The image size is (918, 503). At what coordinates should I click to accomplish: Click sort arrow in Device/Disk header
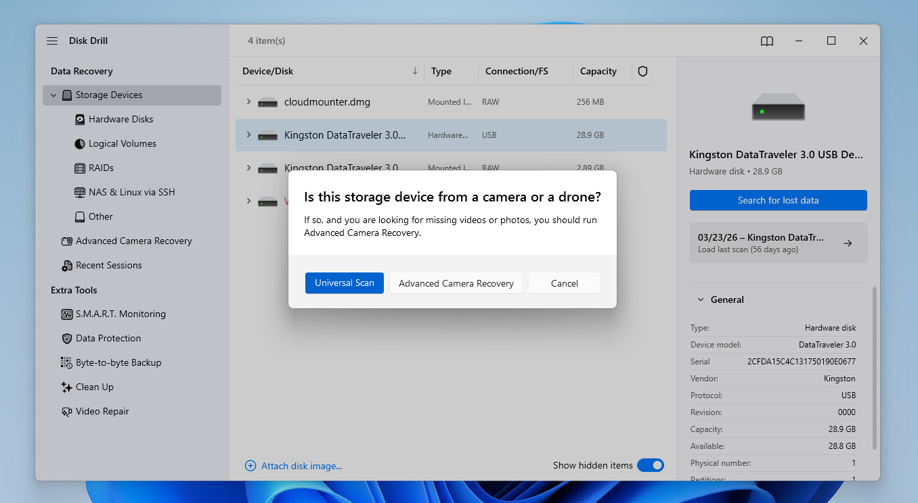[415, 71]
